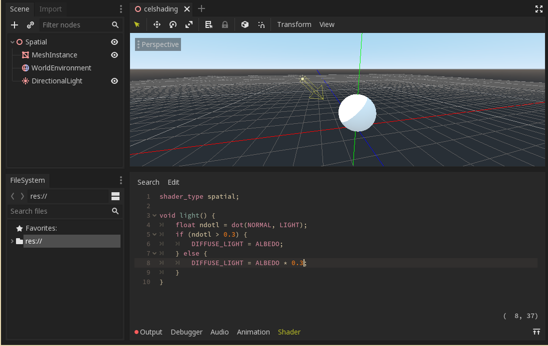This screenshot has height=346, width=548.
Task: Select the DirectionalLight node icon
Action: [25, 81]
